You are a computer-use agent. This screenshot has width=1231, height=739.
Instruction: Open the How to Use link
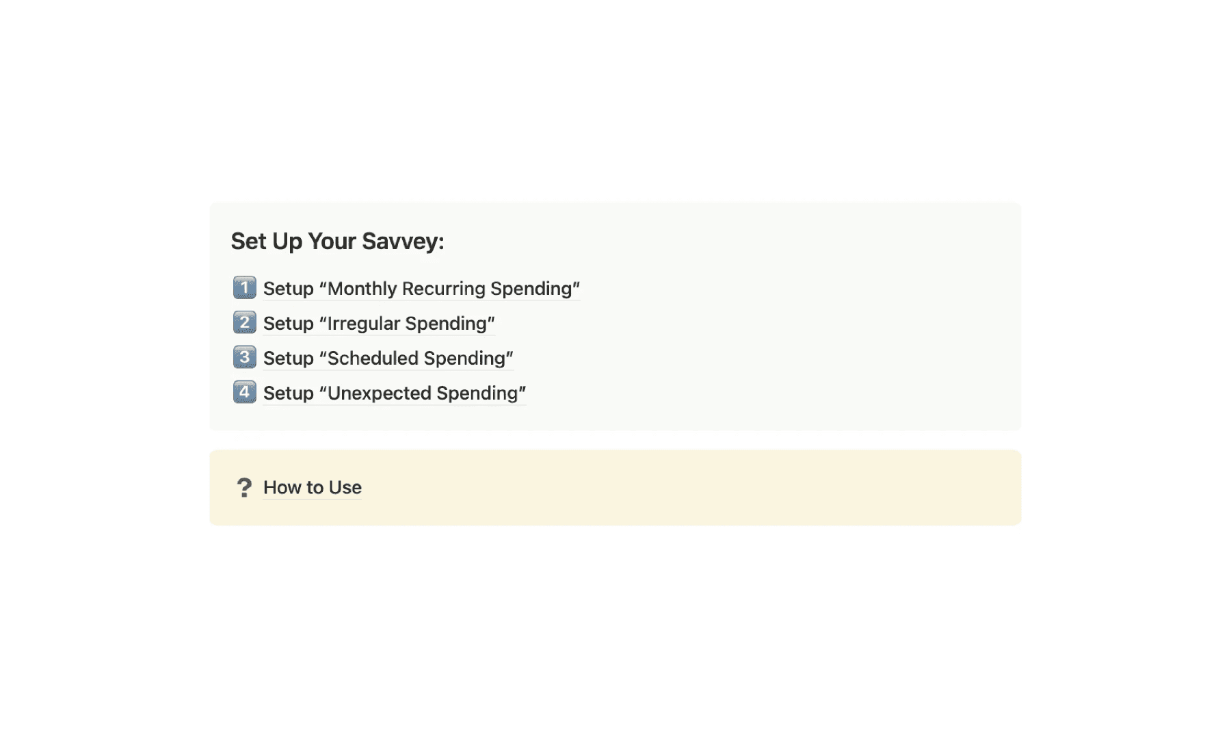[312, 487]
